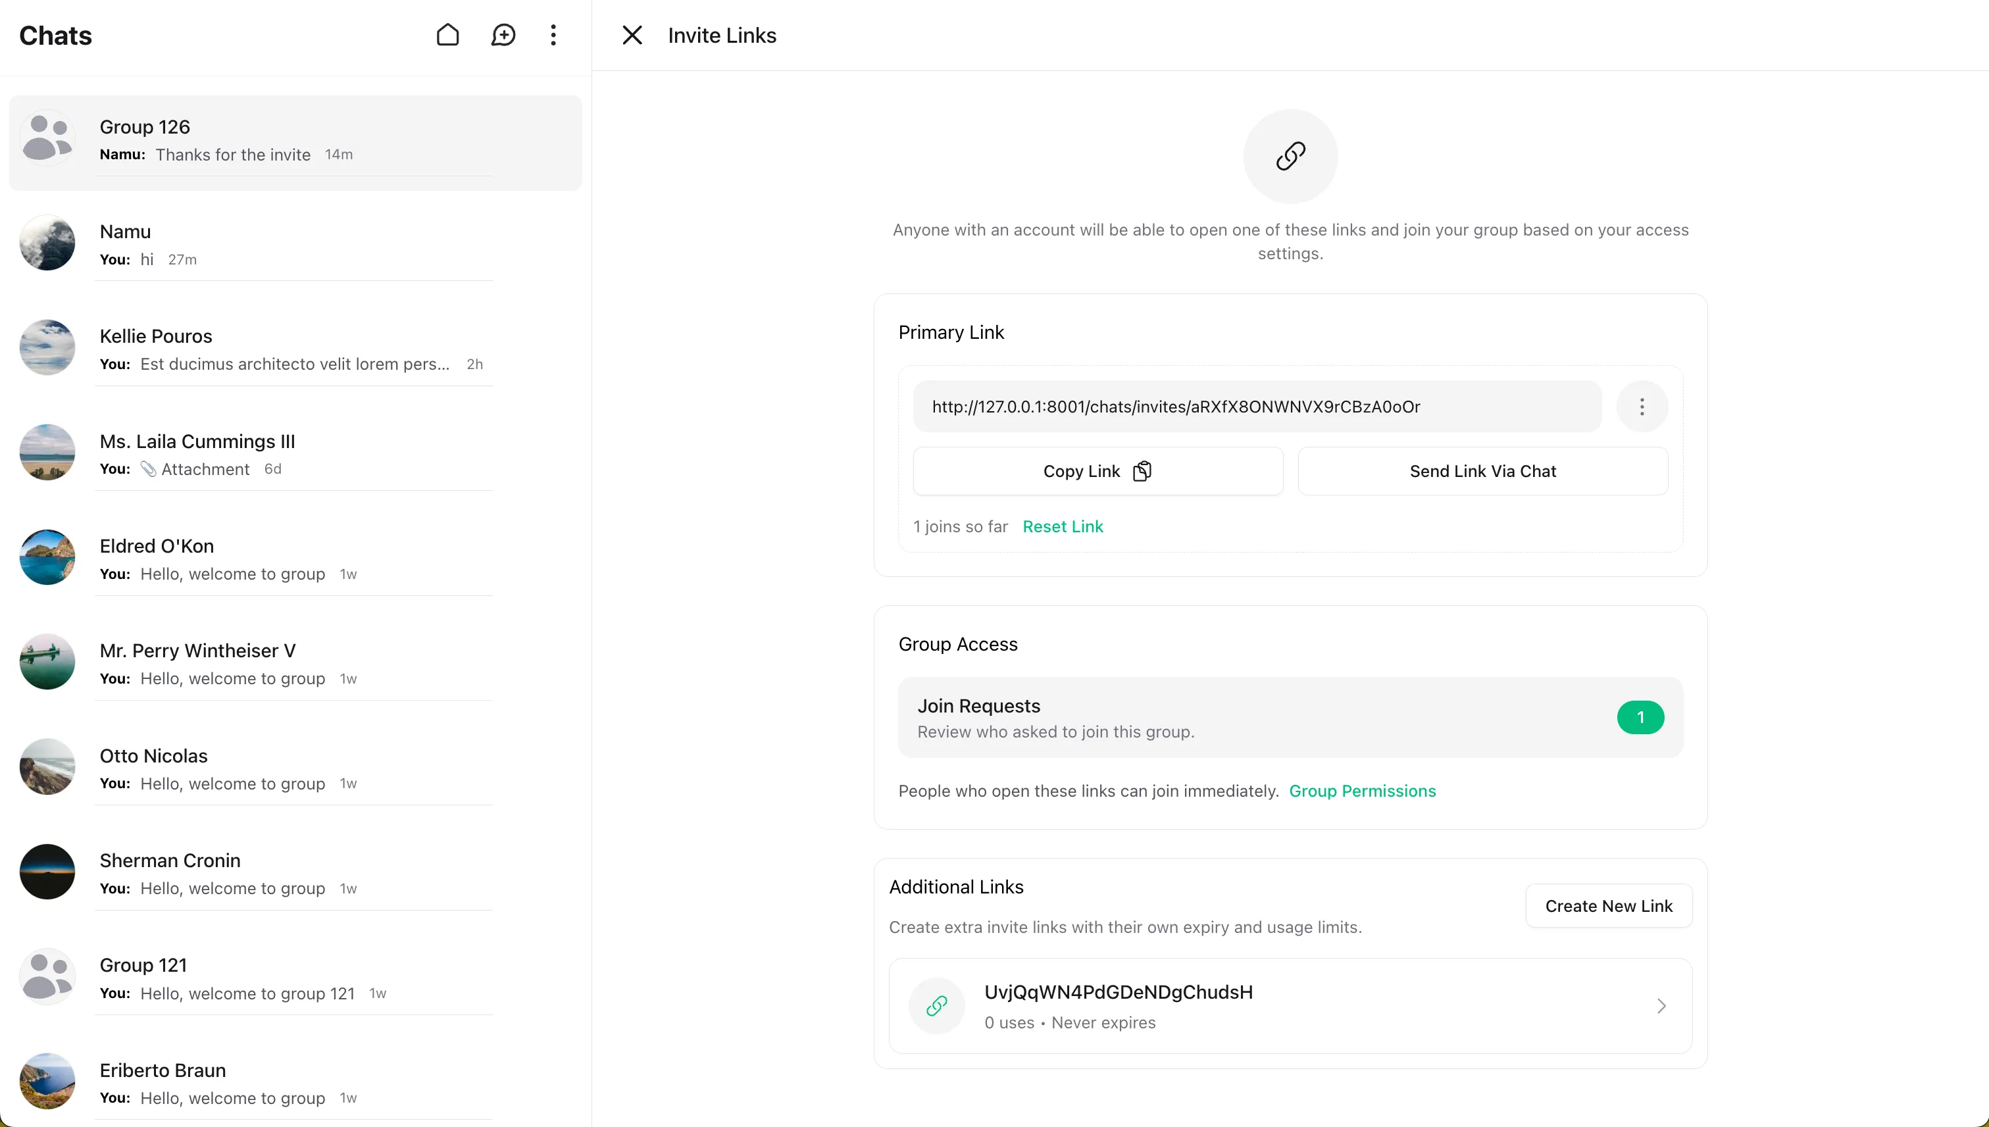Click Namu's profile avatar
The image size is (1989, 1127).
[47, 242]
